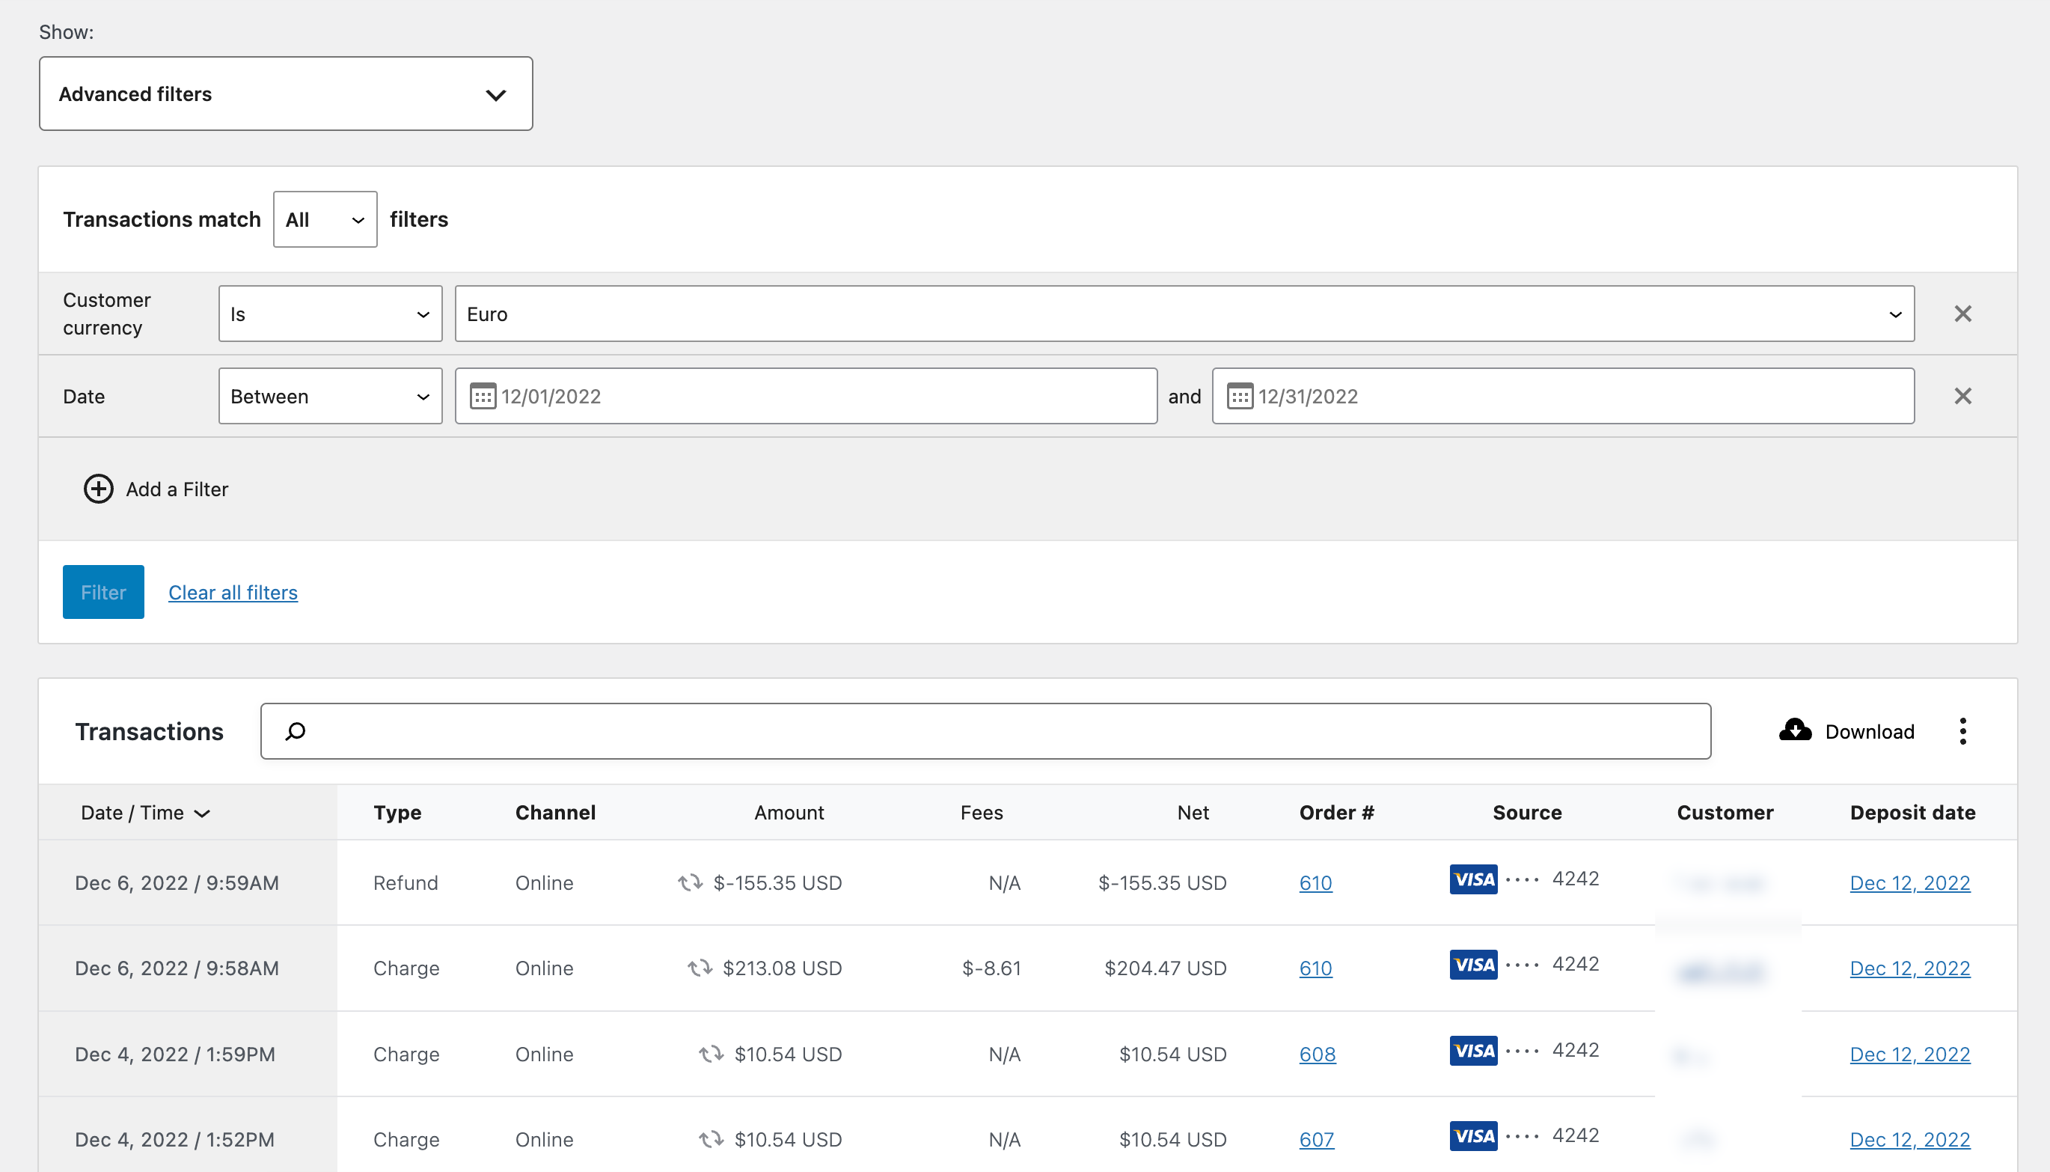Open the Between date condition dropdown
The height and width of the screenshot is (1172, 2050).
(x=330, y=395)
